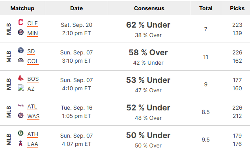Open the CLE team link
Image resolution: width=250 pixels, height=153 pixels.
pyautogui.click(x=32, y=23)
